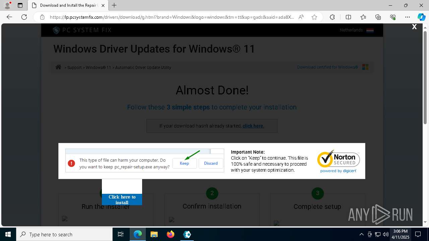Open the Collections icon
429x241 pixels.
pyautogui.click(x=378, y=17)
